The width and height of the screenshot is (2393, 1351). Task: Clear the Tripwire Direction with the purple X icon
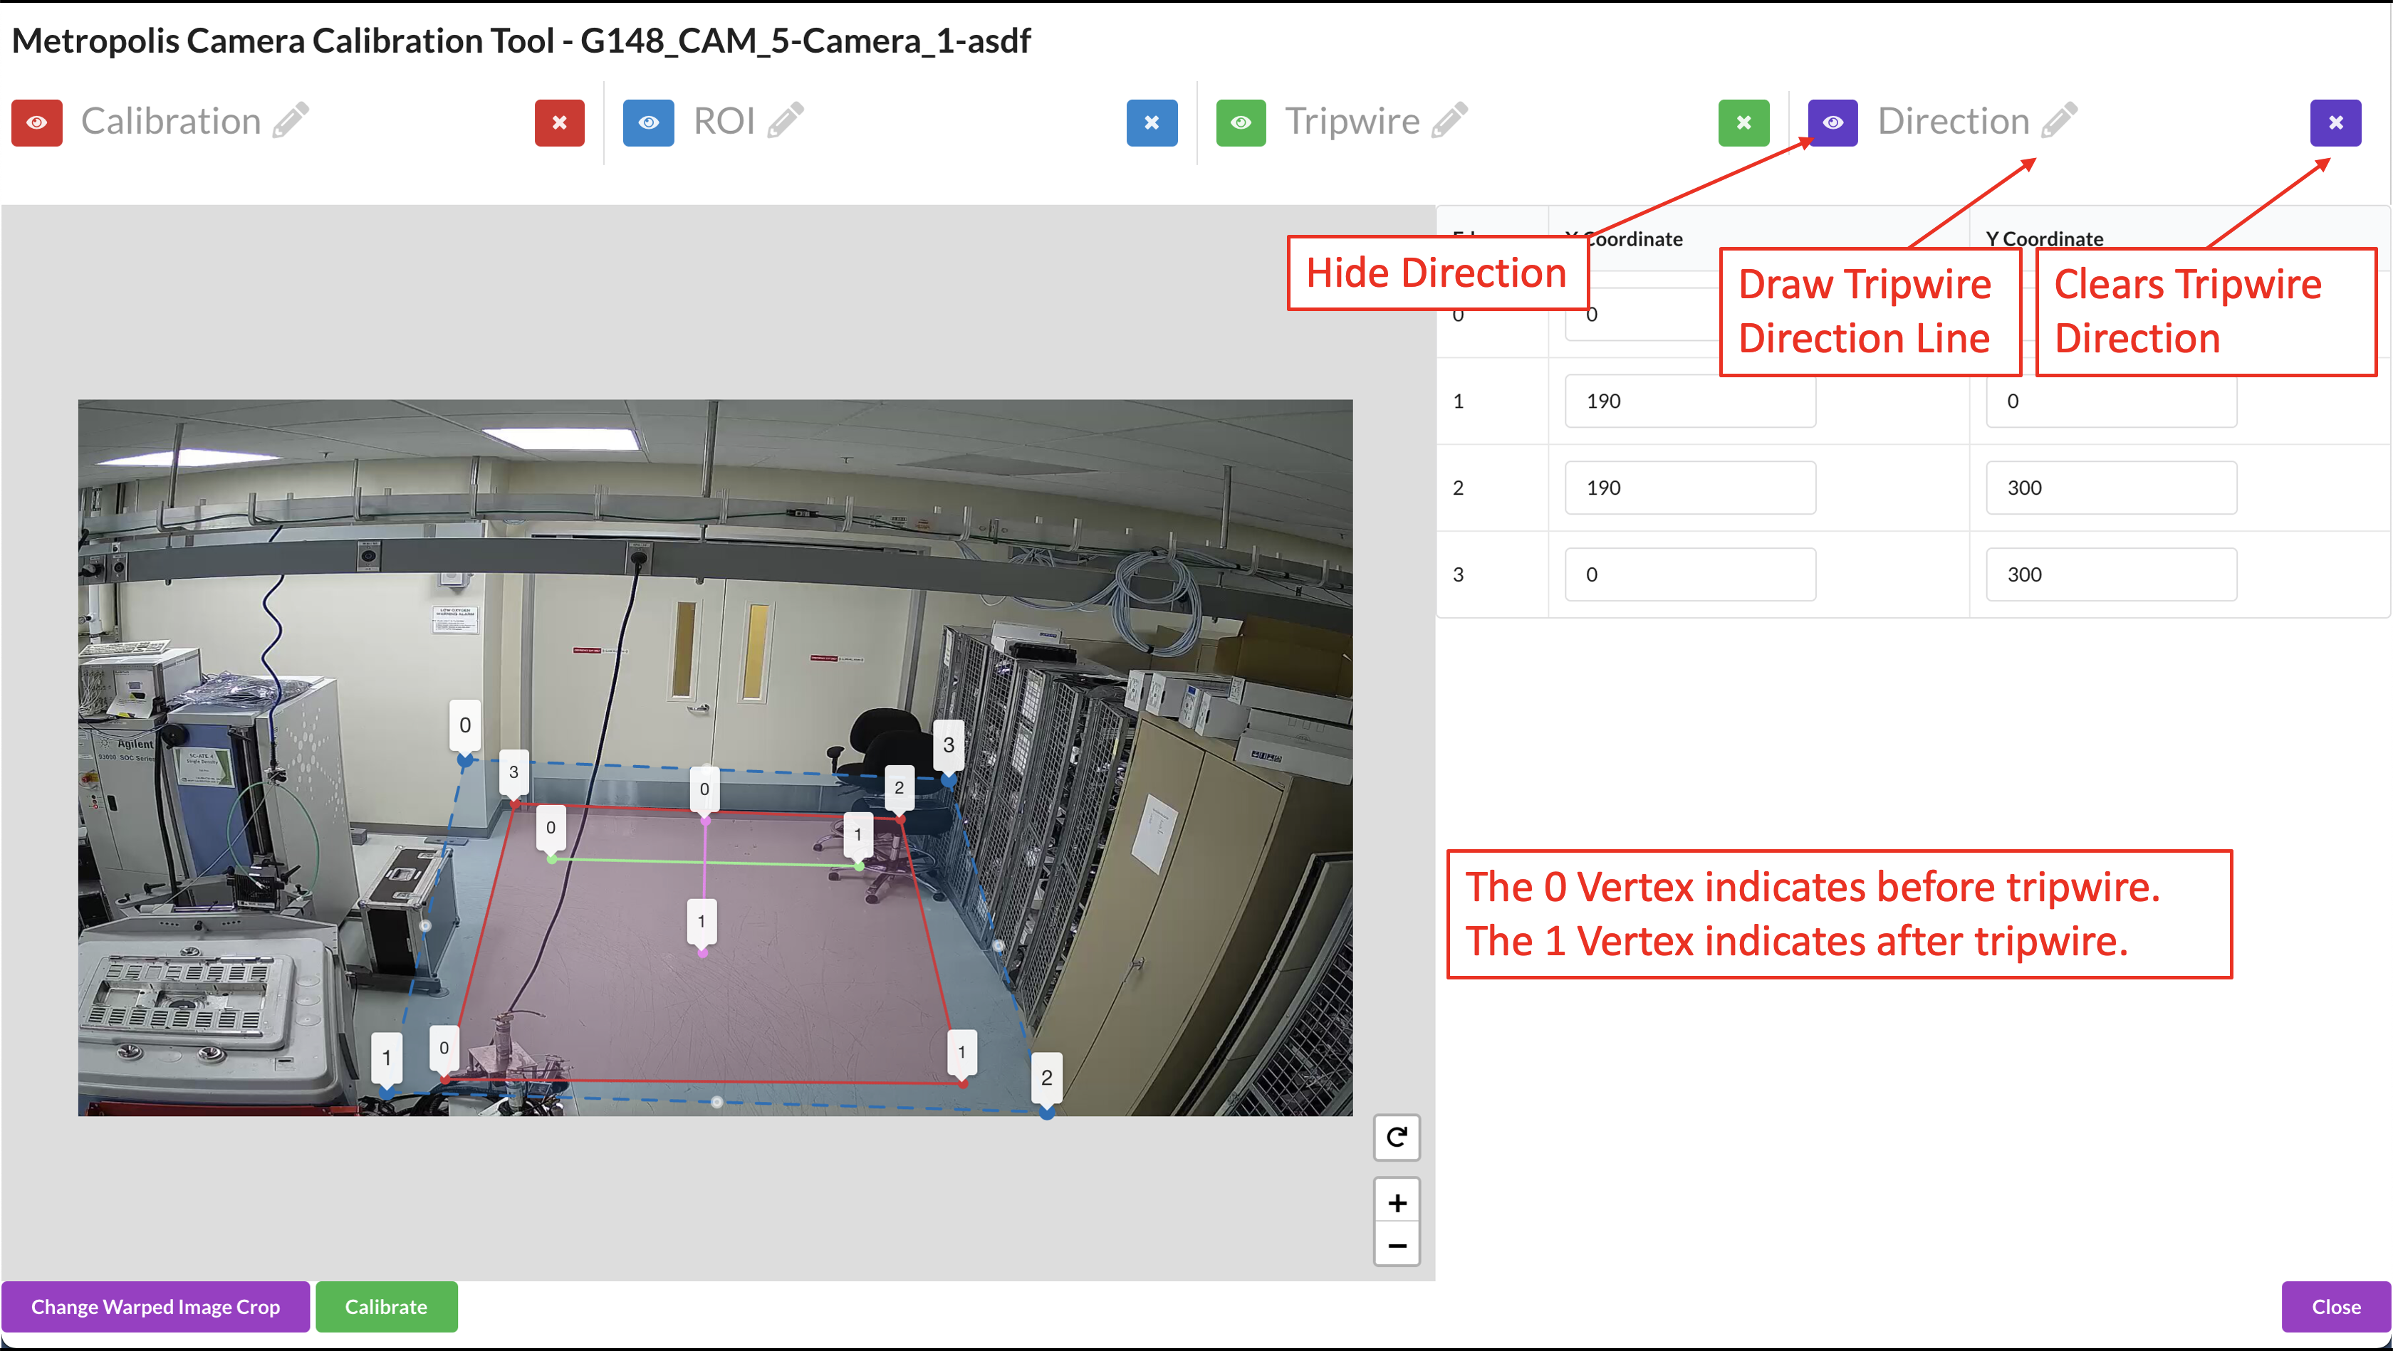point(2335,122)
